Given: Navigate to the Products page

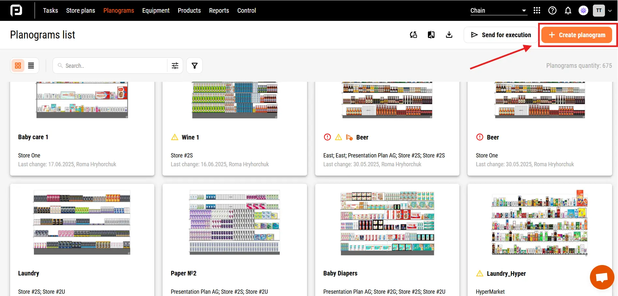Looking at the screenshot, I should [189, 10].
